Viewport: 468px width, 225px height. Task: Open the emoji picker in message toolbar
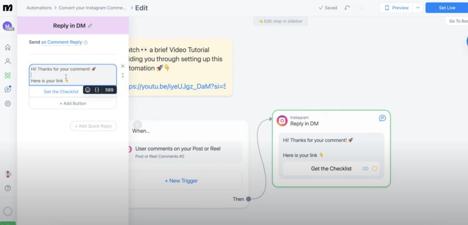[x=88, y=90]
